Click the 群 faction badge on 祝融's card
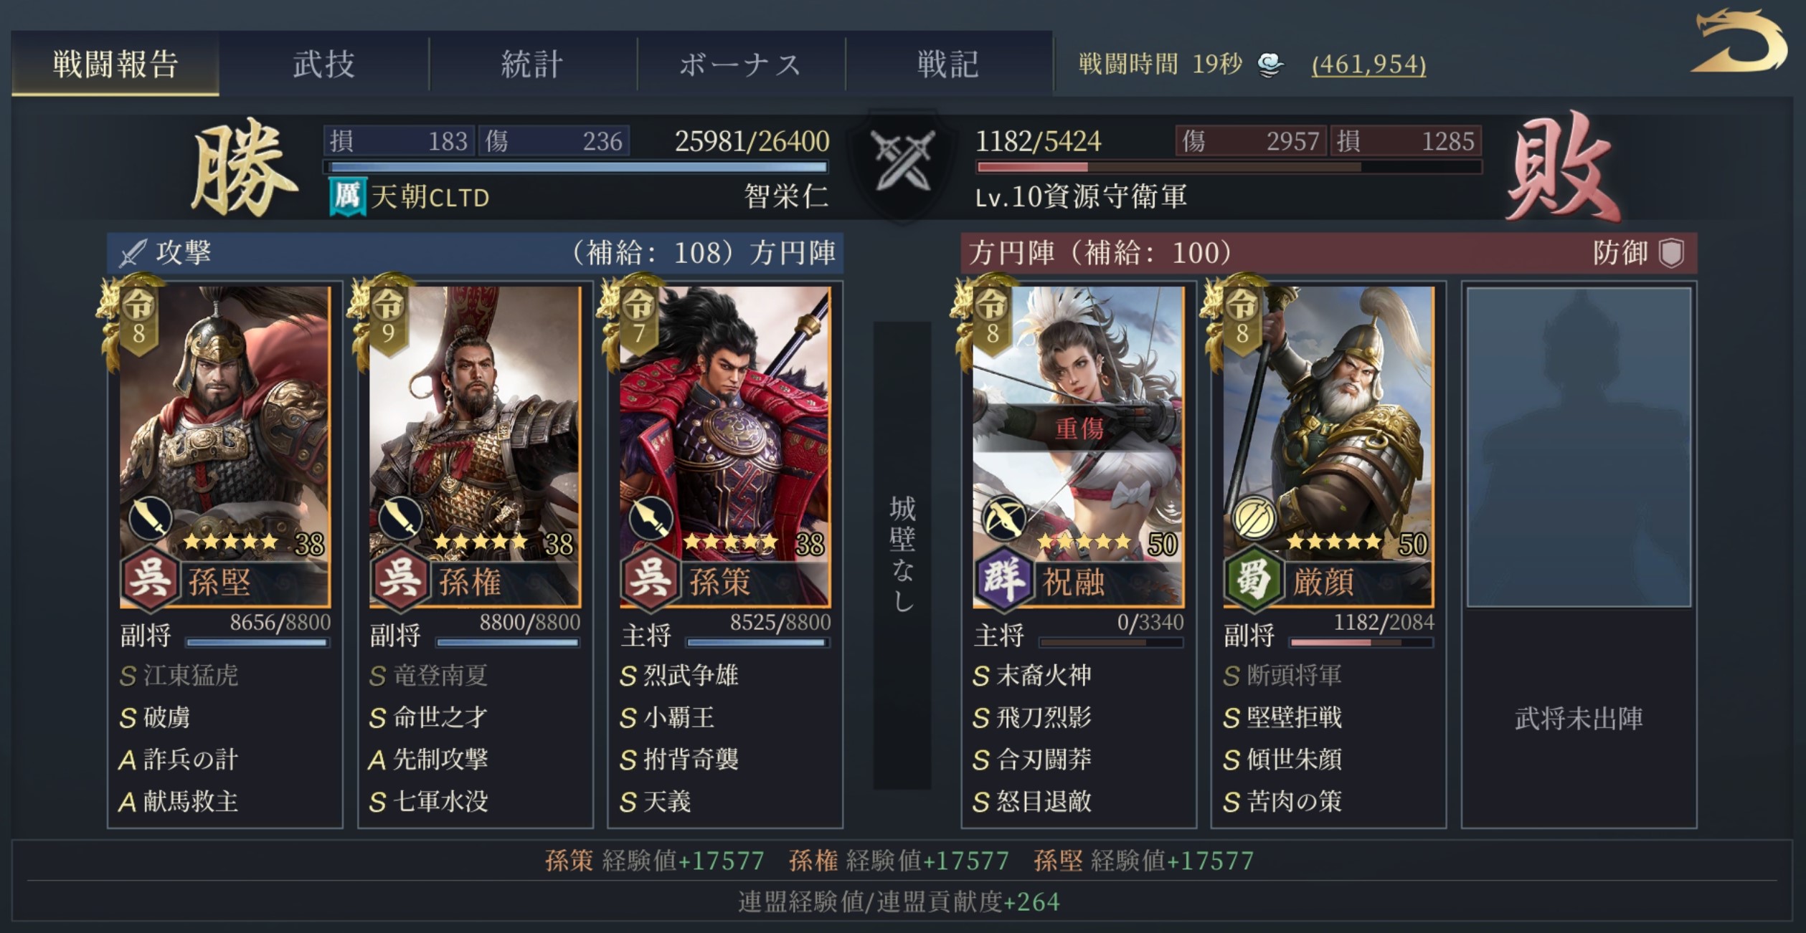Screen dimensions: 1806x933 1003,578
